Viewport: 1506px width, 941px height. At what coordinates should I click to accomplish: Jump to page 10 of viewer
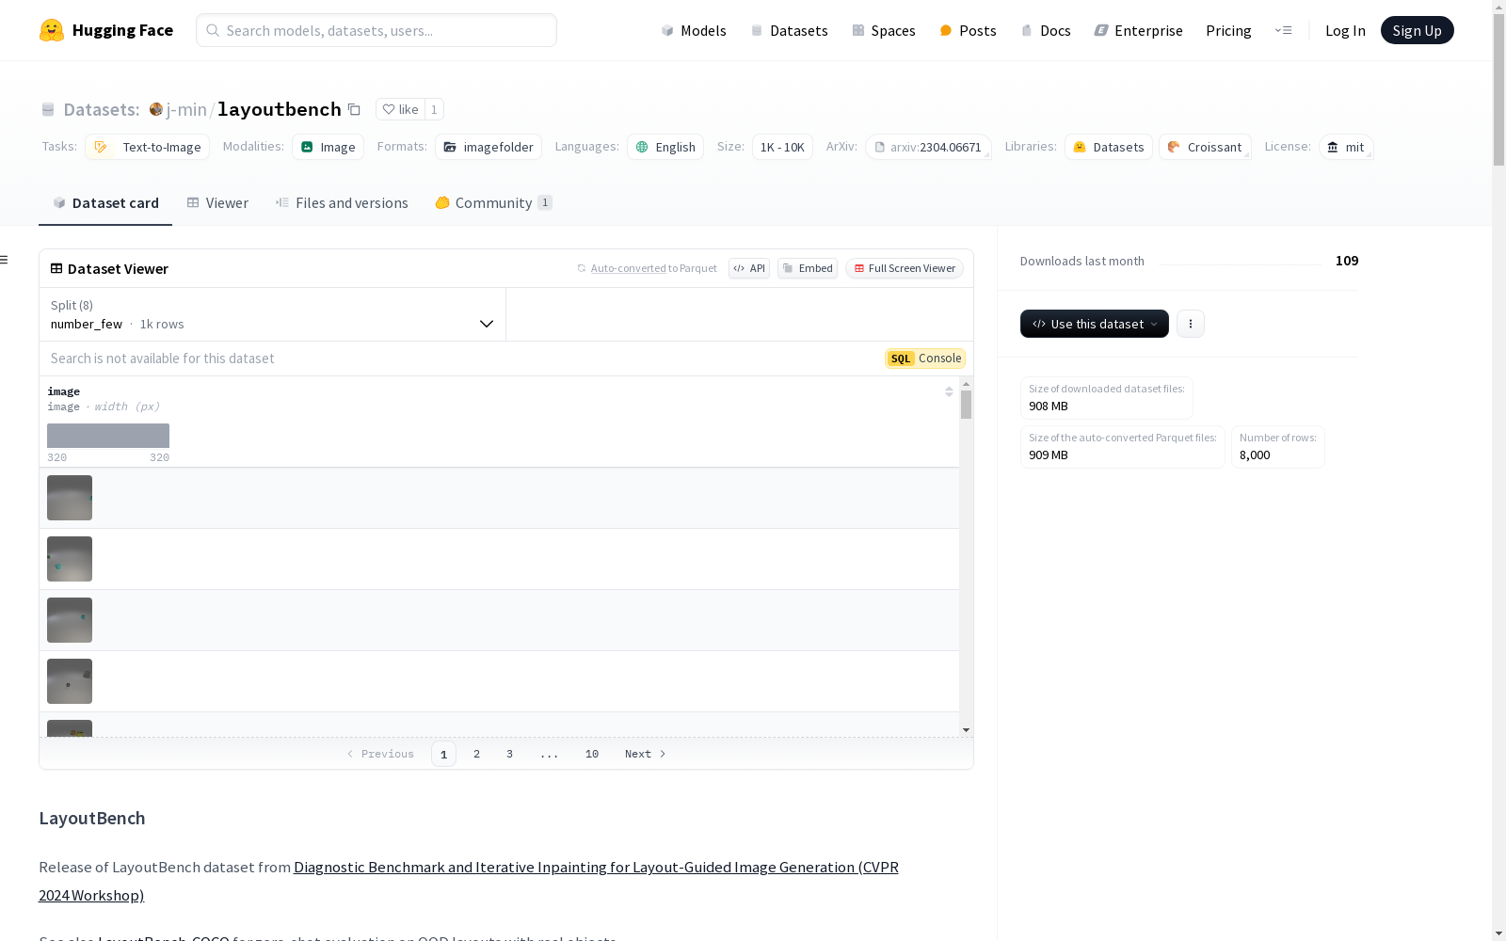coord(592,754)
